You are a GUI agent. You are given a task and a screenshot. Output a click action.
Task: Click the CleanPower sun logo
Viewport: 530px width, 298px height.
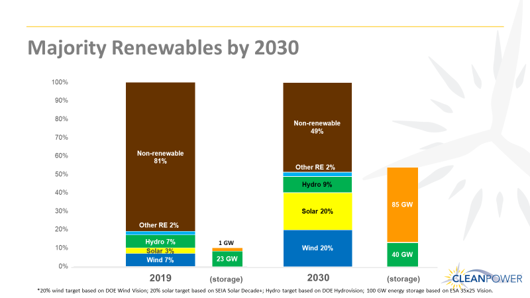(482, 277)
